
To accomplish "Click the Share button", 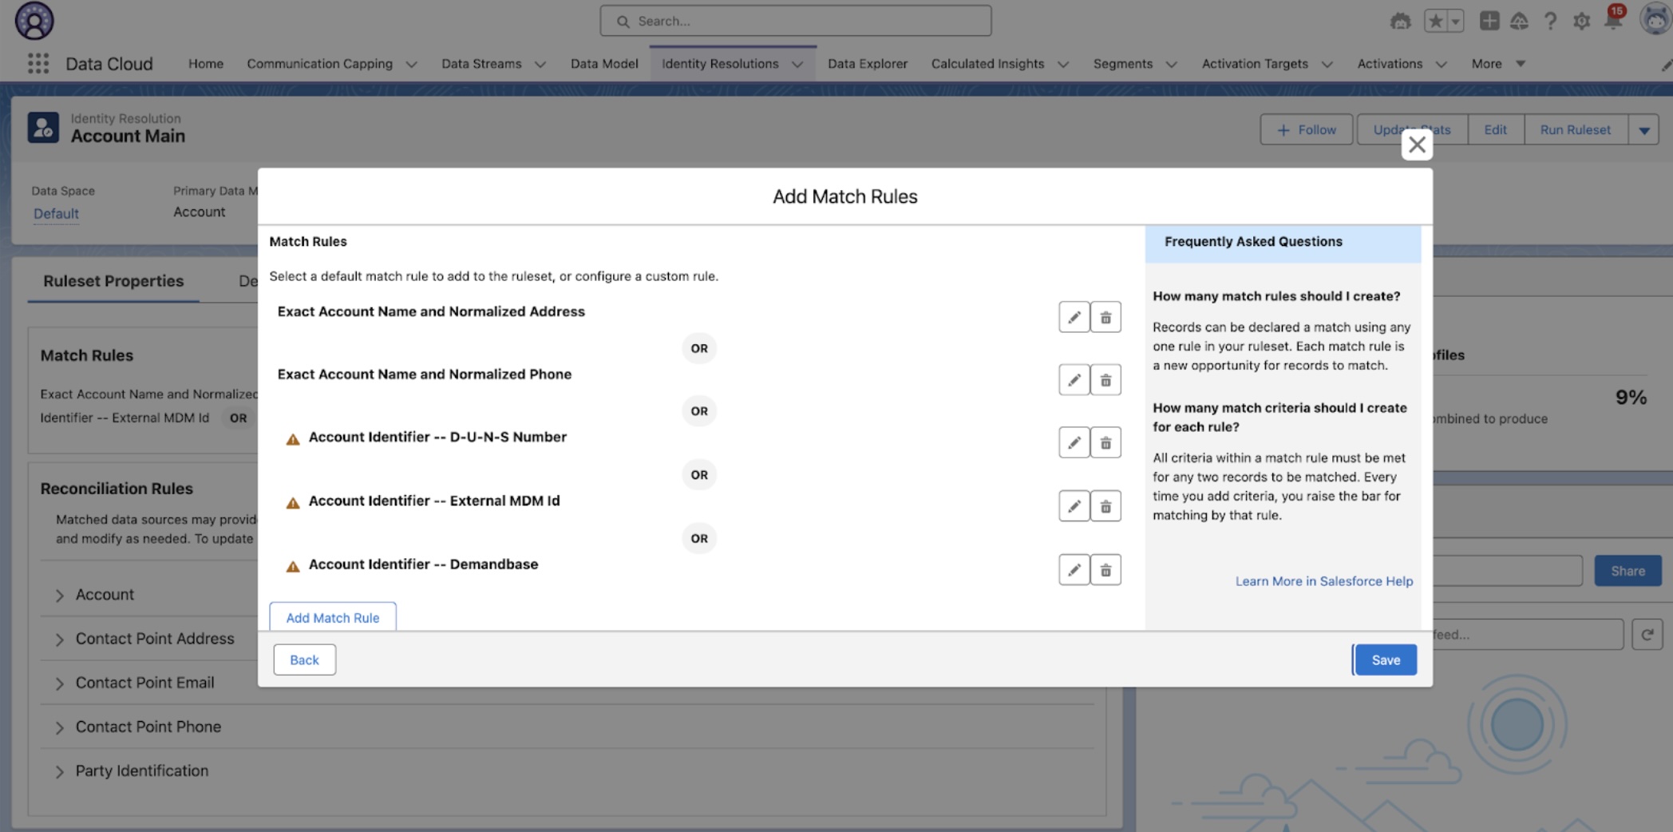I will pyautogui.click(x=1628, y=571).
